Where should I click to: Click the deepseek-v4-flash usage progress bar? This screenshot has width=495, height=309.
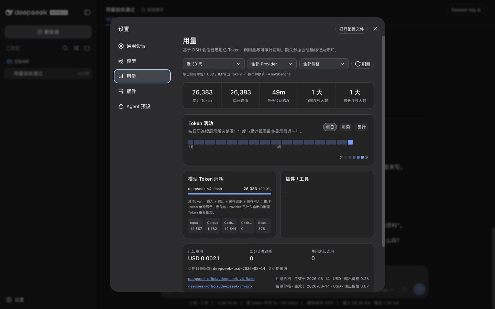(230, 194)
